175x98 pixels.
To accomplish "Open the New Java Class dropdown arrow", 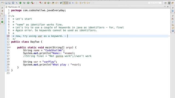I will (50, 3).
